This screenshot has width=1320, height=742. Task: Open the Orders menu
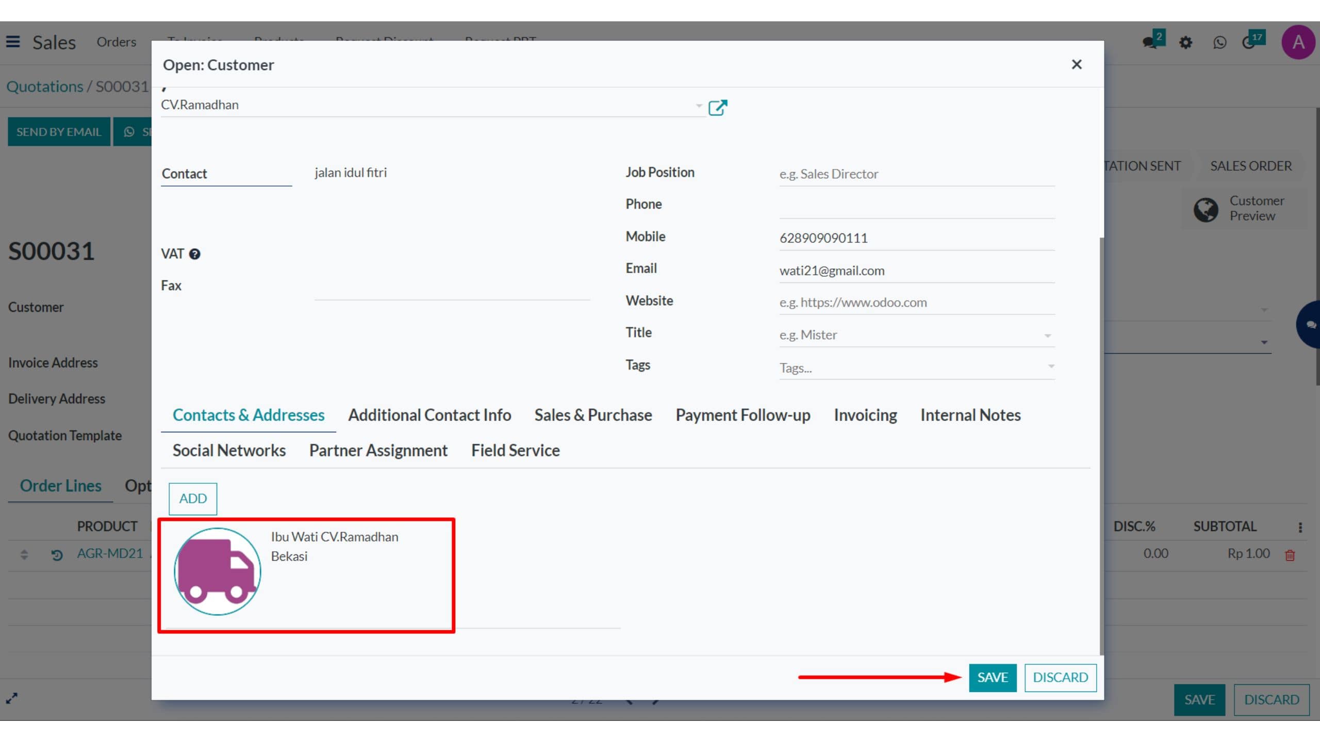click(x=117, y=42)
